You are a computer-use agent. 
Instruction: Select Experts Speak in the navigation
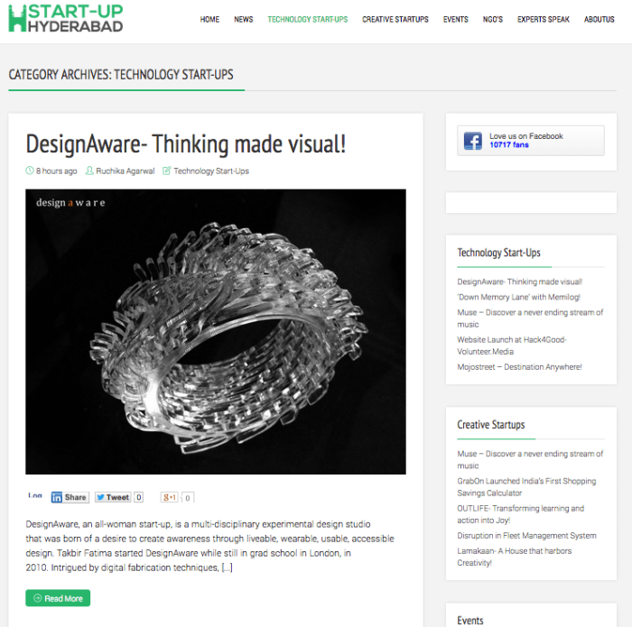[x=543, y=19]
